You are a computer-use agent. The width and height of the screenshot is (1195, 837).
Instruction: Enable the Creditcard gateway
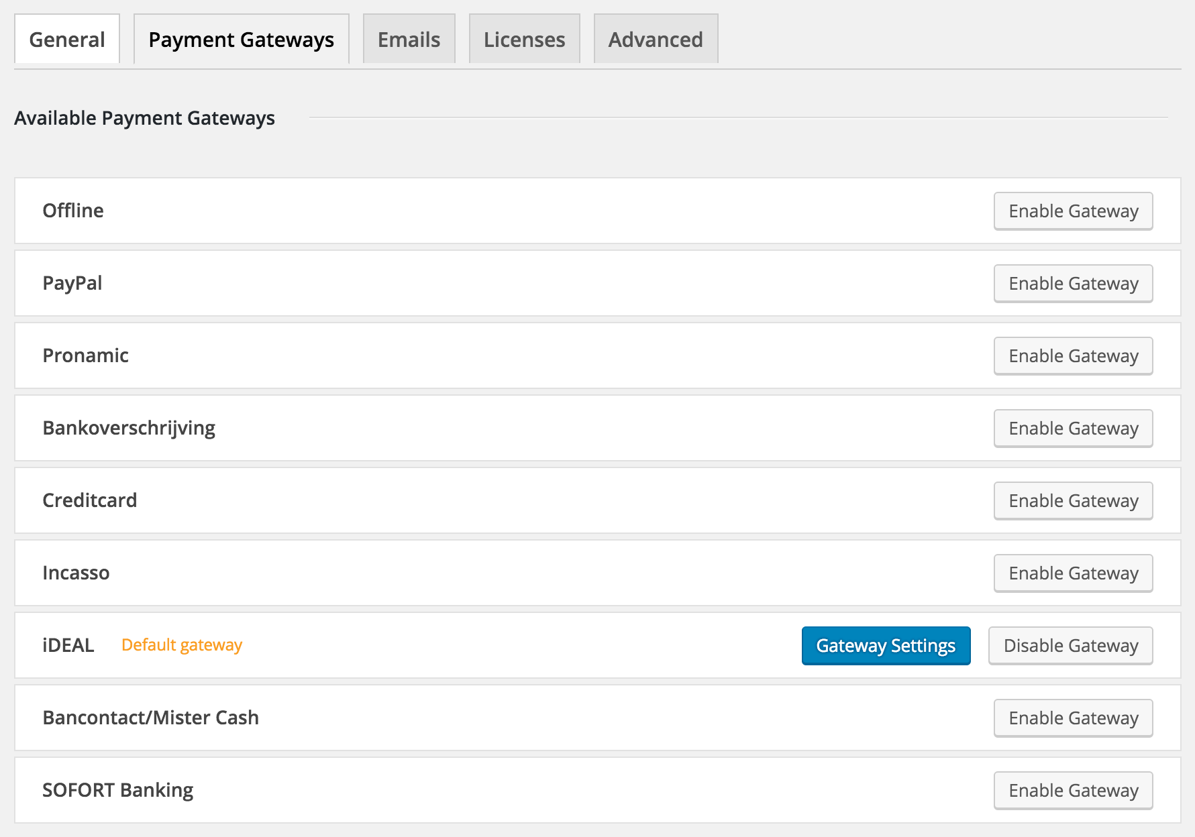[x=1074, y=501]
